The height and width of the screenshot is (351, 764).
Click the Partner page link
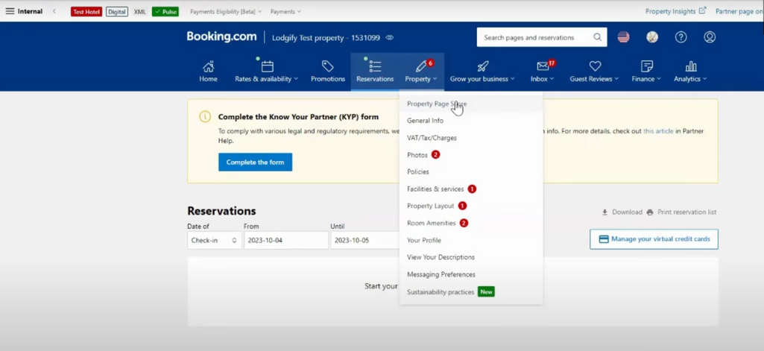(739, 11)
